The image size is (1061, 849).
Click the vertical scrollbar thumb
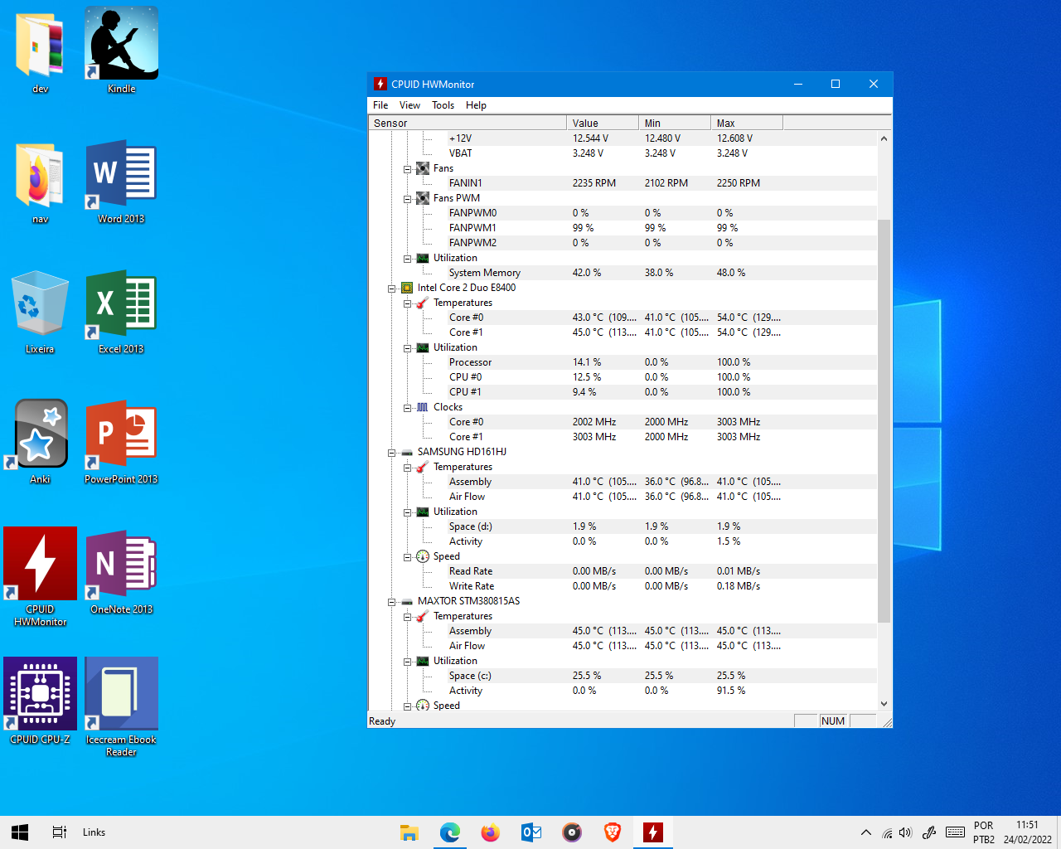point(884,420)
